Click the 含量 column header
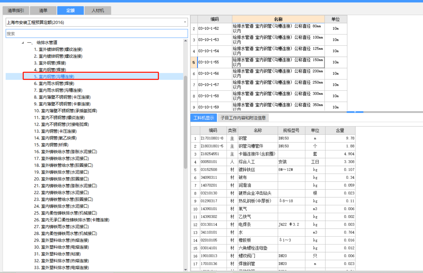 click(340, 130)
